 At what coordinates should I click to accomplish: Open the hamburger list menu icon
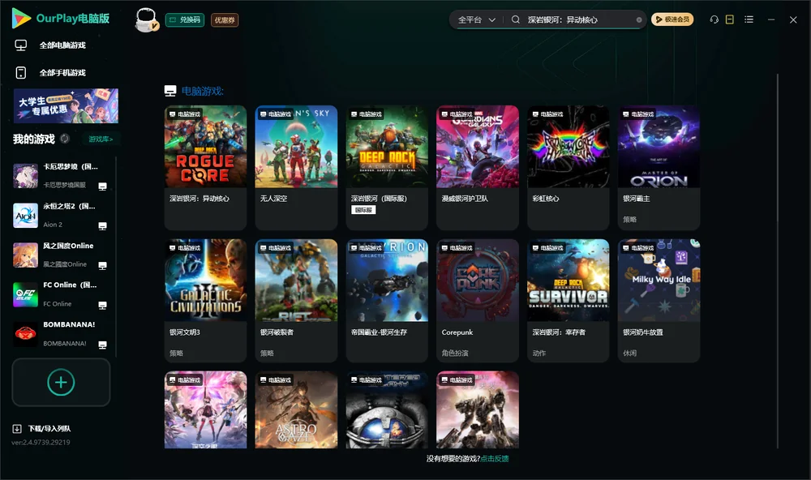click(749, 19)
